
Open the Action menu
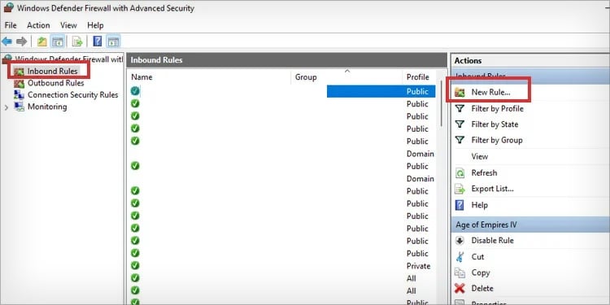click(x=38, y=25)
